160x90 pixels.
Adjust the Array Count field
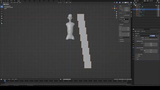[151, 39]
